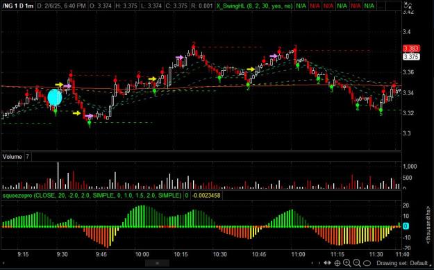Click the red 3.383 price bubble
434x270 pixels.
(411, 49)
